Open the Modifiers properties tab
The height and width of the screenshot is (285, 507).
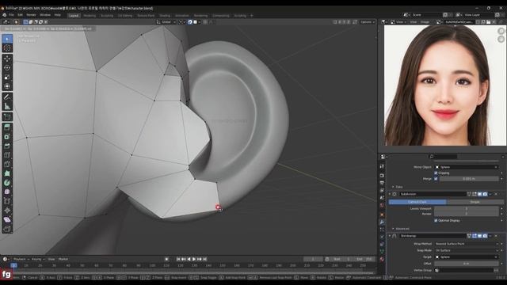tap(382, 222)
